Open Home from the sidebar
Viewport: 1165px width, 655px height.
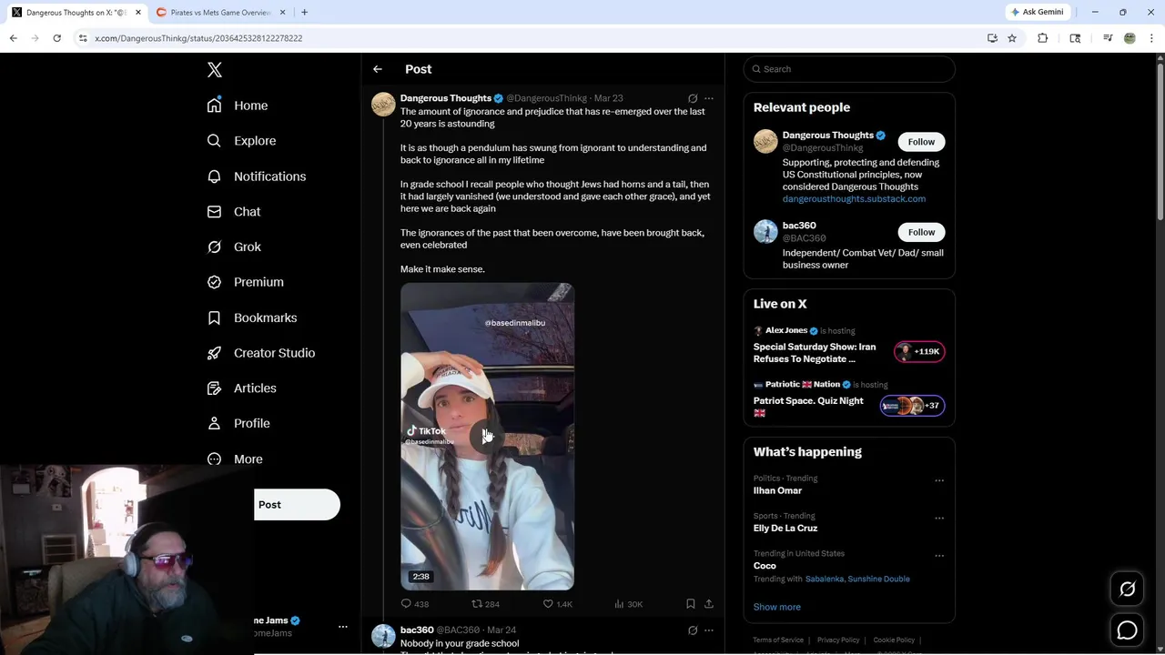click(x=238, y=106)
